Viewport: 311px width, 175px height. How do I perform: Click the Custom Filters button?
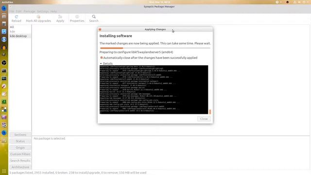tap(20, 154)
